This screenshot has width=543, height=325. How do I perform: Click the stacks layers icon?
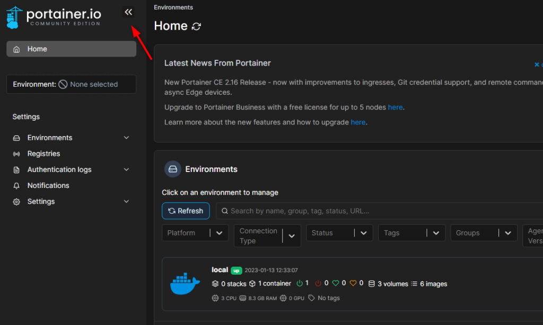click(x=215, y=284)
